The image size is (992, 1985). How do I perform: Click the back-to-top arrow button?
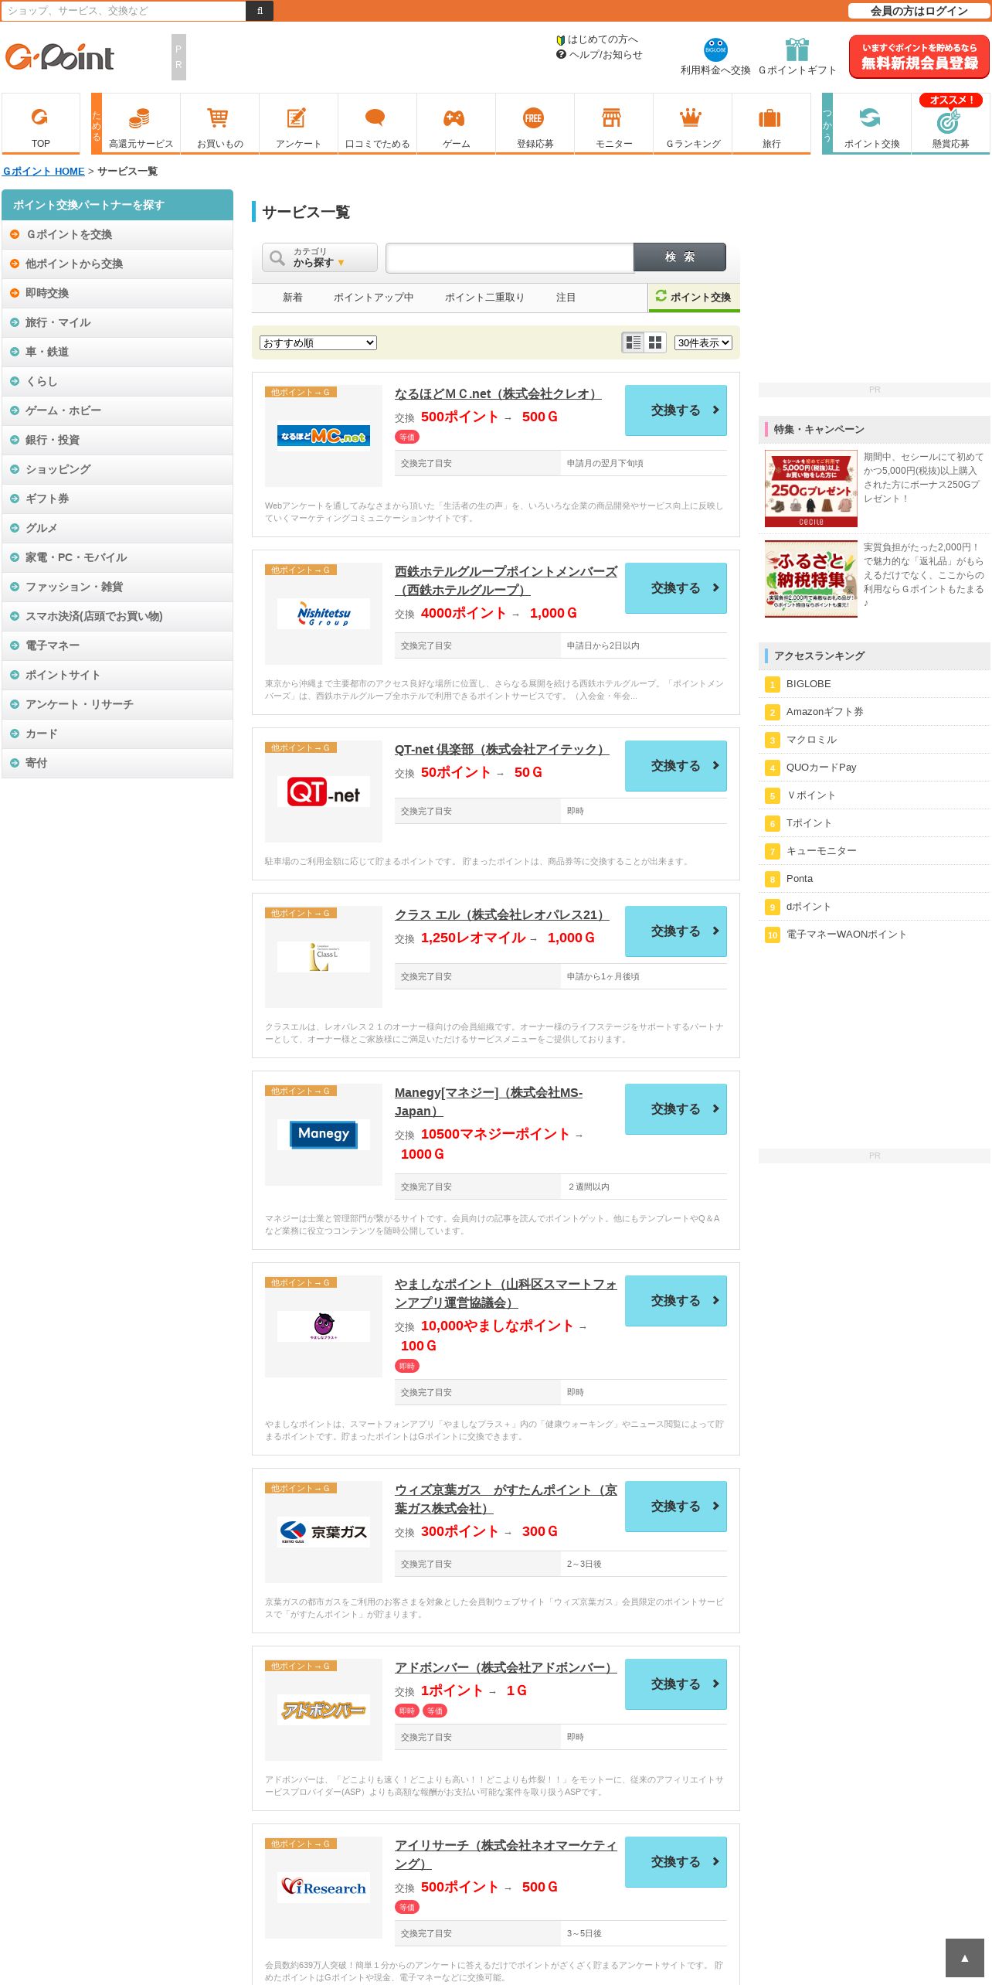coord(964,1957)
